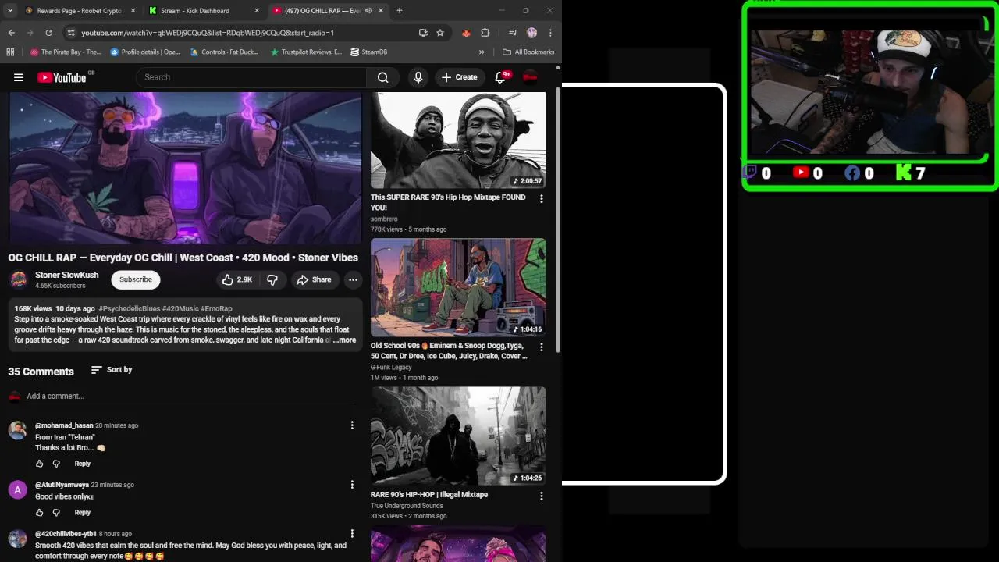
Task: Open All Bookmarks folder
Action: (528, 52)
